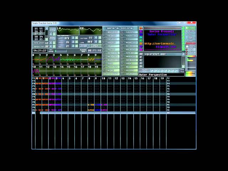Click the icon beside Help

pos(122,67)
